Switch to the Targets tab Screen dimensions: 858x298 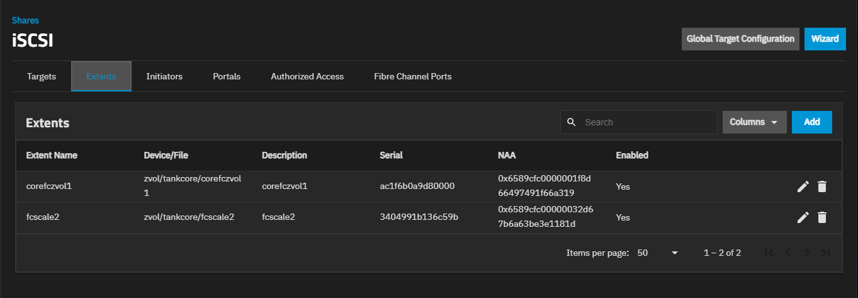42,76
